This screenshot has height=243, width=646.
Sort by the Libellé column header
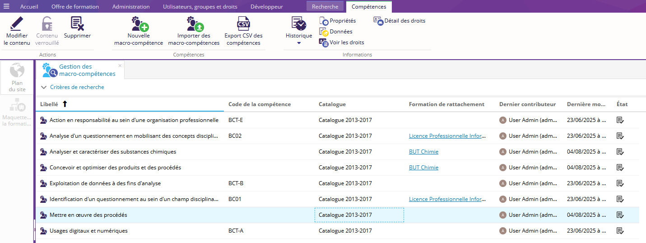(49, 104)
